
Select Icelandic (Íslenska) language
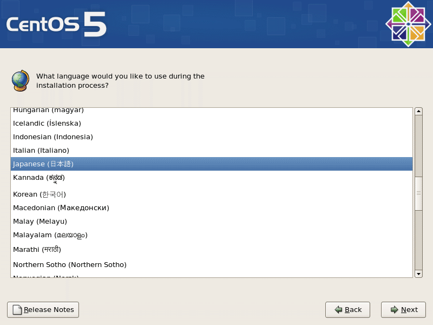point(212,123)
